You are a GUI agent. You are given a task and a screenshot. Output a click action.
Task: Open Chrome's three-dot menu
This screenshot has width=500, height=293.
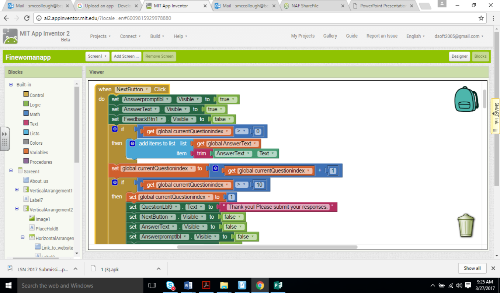point(493,18)
